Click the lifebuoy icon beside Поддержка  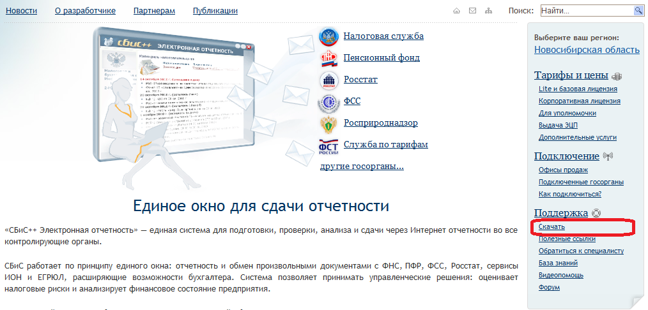click(x=596, y=213)
